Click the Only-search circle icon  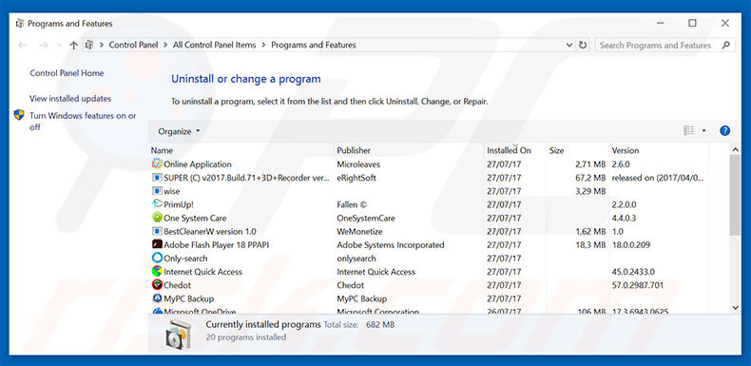pos(157,258)
